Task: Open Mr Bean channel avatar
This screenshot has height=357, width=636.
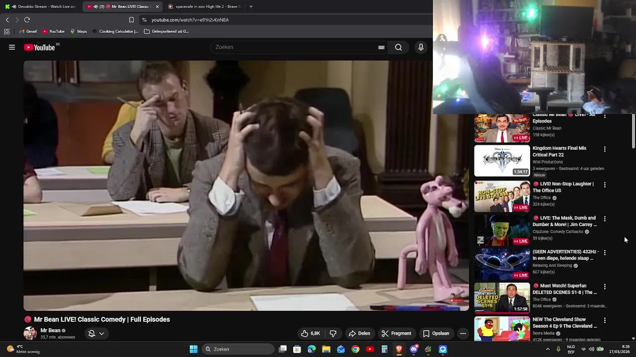Action: pos(30,333)
